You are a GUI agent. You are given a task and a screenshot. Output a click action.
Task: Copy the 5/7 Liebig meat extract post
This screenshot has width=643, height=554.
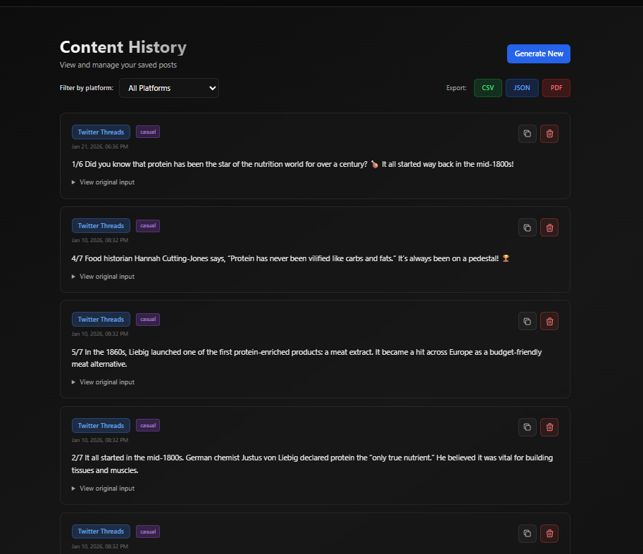pyautogui.click(x=527, y=321)
